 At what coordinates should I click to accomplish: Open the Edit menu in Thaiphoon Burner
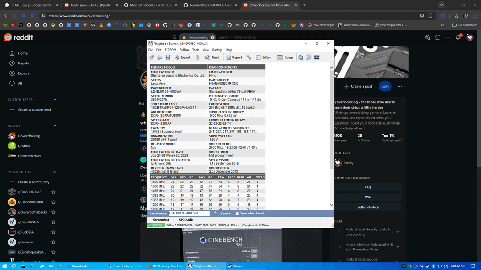coord(159,50)
